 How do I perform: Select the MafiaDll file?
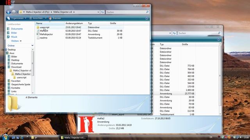pos(44,31)
